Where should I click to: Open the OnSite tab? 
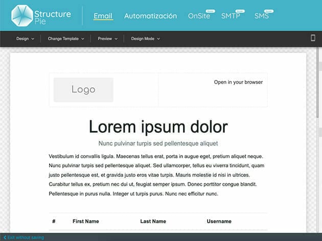(199, 16)
